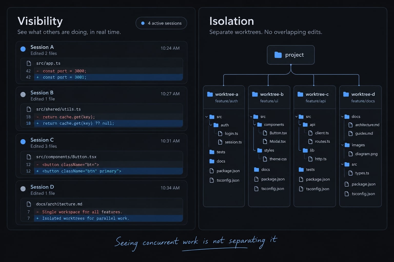Click the Session A status dot
The width and height of the screenshot is (394, 262).
(23, 49)
